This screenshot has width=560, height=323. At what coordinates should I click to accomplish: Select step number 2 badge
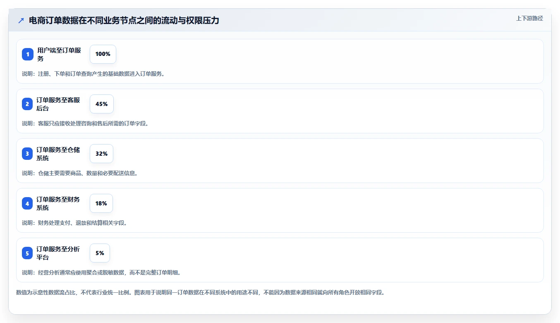click(28, 104)
